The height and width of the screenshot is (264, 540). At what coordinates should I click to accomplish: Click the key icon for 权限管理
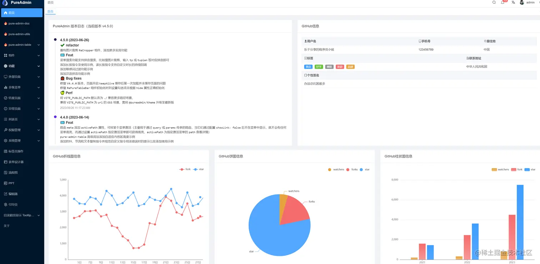click(5, 130)
